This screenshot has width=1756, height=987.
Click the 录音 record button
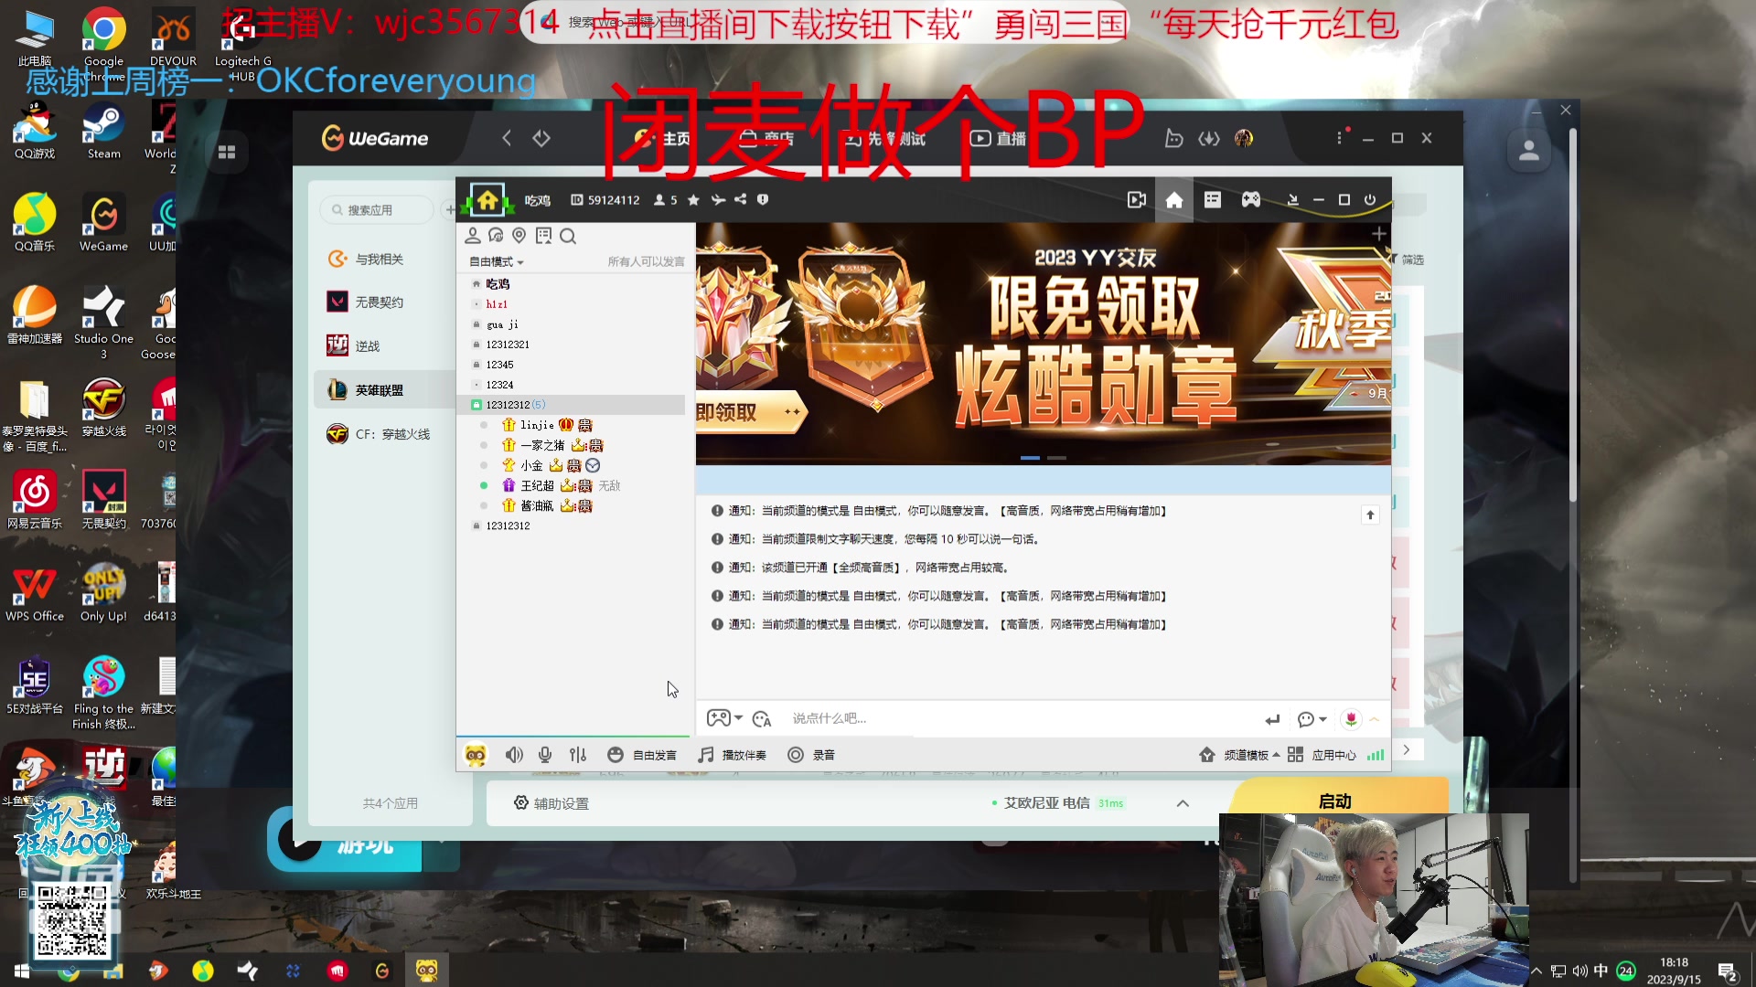click(x=811, y=755)
